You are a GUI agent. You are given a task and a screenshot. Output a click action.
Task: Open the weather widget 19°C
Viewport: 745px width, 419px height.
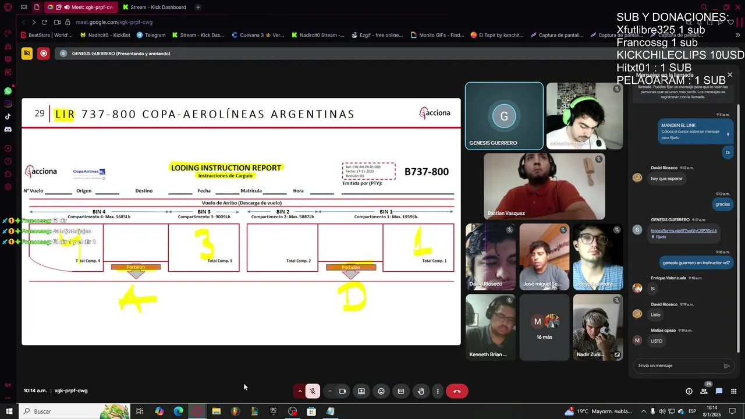click(x=598, y=411)
